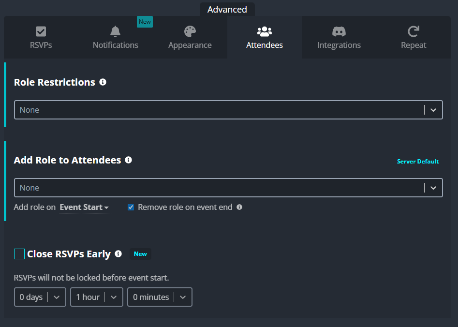Uncheck Remove role on event end
The image size is (458, 327).
click(x=131, y=207)
